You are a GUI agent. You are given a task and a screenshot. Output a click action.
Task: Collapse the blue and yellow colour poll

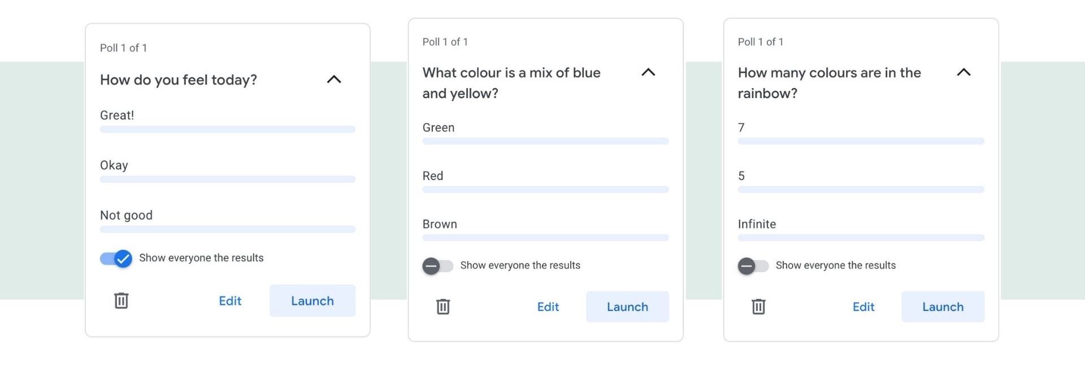click(648, 72)
